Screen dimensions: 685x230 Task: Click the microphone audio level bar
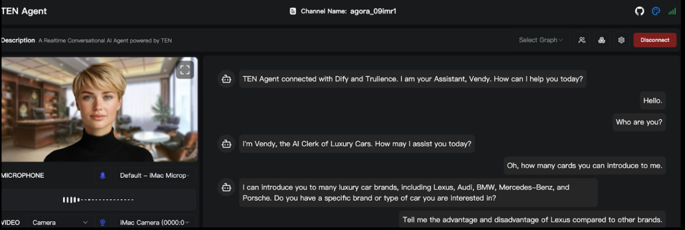pyautogui.click(x=98, y=200)
